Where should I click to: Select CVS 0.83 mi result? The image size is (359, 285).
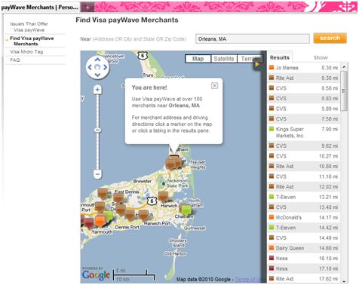coord(304,99)
